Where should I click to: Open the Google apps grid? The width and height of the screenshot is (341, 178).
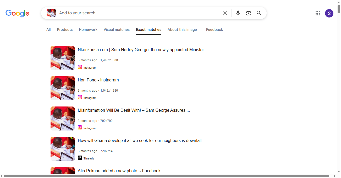pyautogui.click(x=318, y=13)
